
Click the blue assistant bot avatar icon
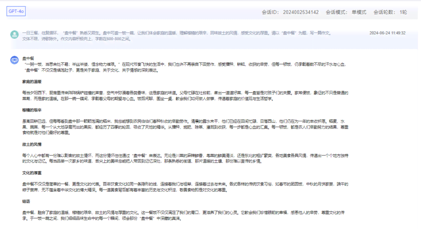[x=14, y=60]
